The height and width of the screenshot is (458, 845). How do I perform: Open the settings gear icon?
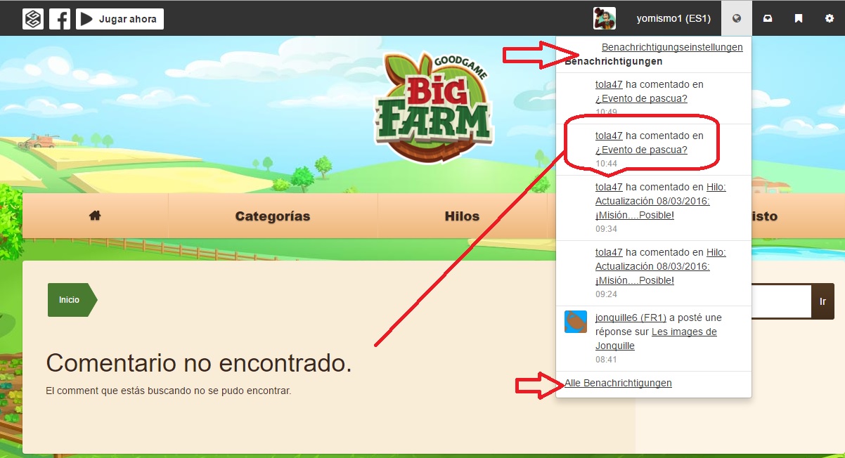pos(830,19)
